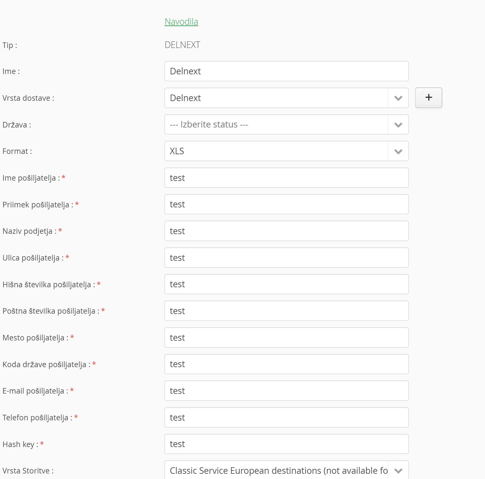Screen dimensions: 485x479
Task: Focus the Ime pošiljatelja field
Action: coord(287,178)
